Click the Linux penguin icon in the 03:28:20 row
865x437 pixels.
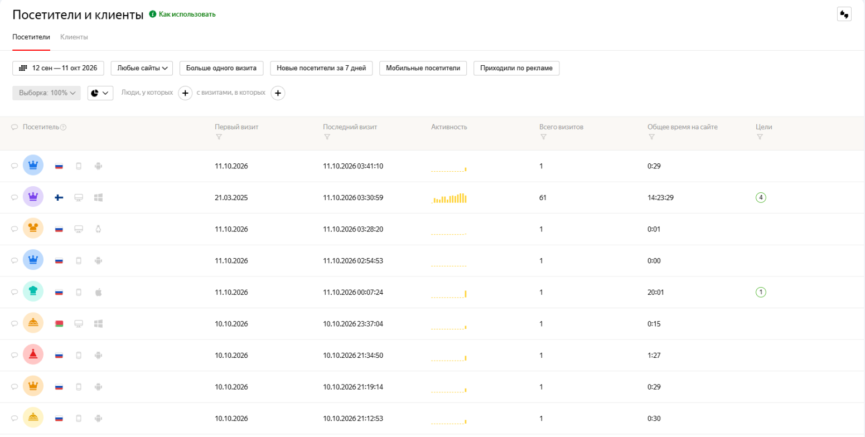(x=99, y=229)
